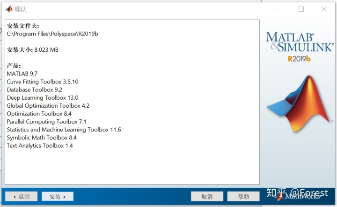Close the 确认 installer window
The image size is (337, 207).
click(324, 9)
